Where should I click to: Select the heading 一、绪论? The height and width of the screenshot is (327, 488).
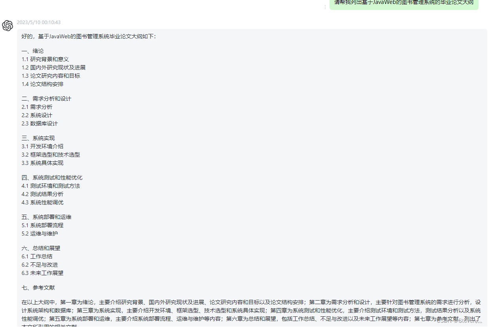pyautogui.click(x=33, y=51)
